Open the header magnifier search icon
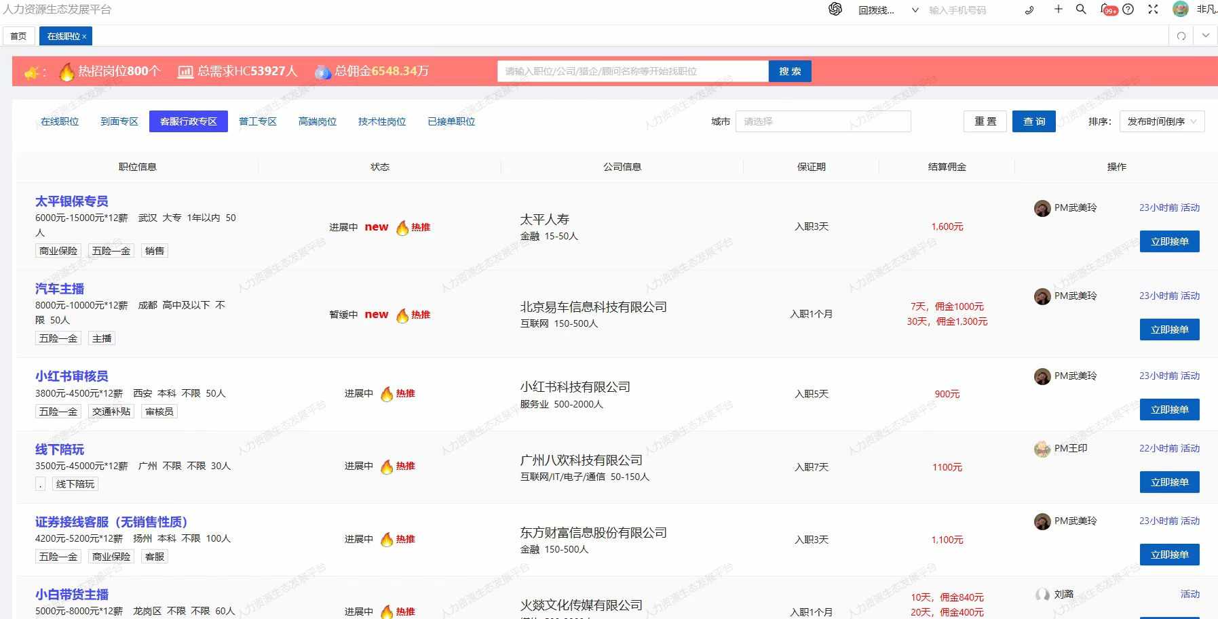This screenshot has width=1218, height=619. pyautogui.click(x=1081, y=9)
